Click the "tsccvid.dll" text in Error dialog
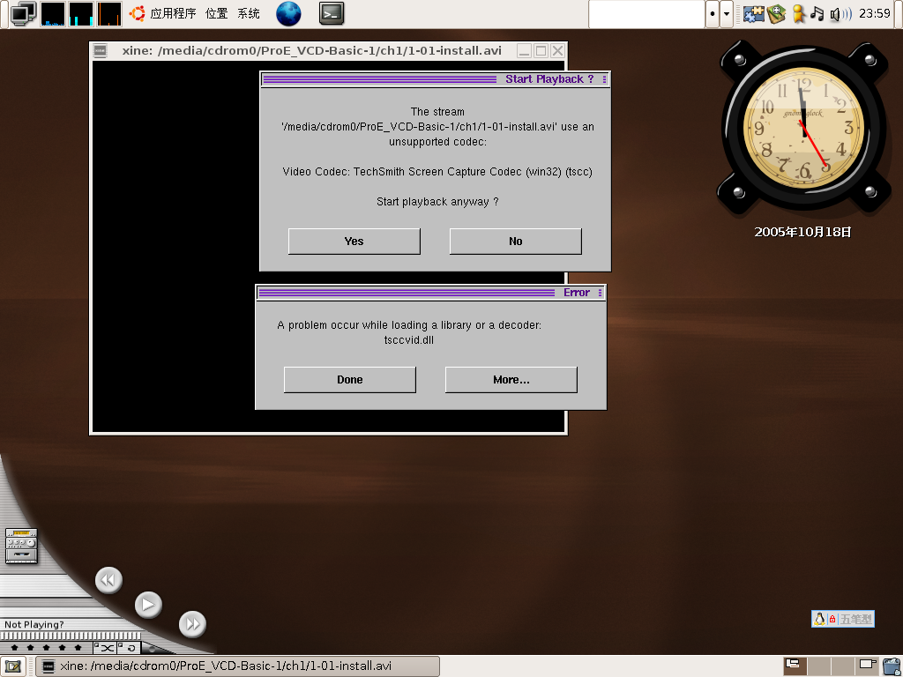Screen dimensions: 903x677 pyautogui.click(x=409, y=339)
